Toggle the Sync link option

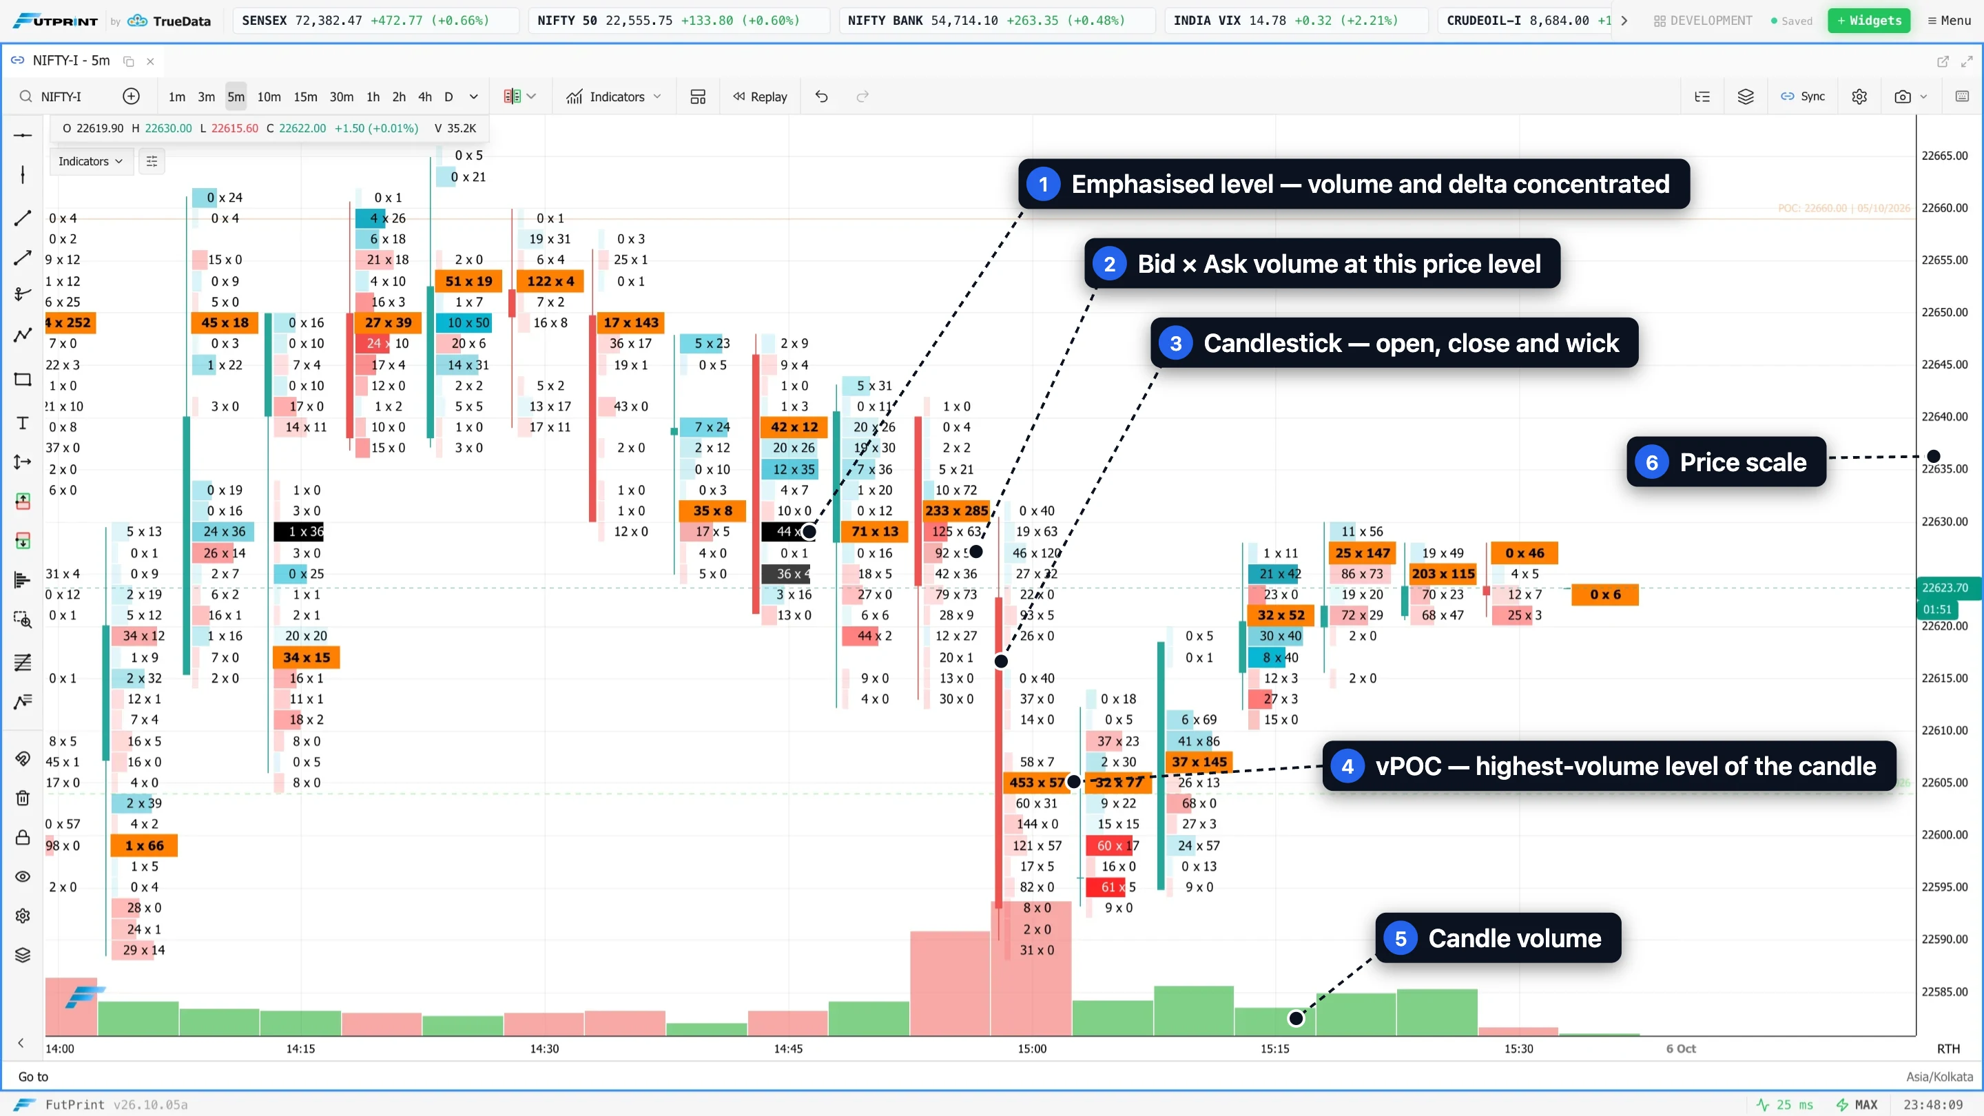point(1803,96)
